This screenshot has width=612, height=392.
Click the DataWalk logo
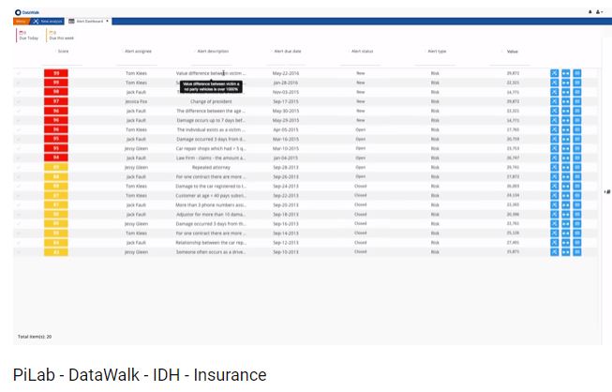click(x=26, y=12)
